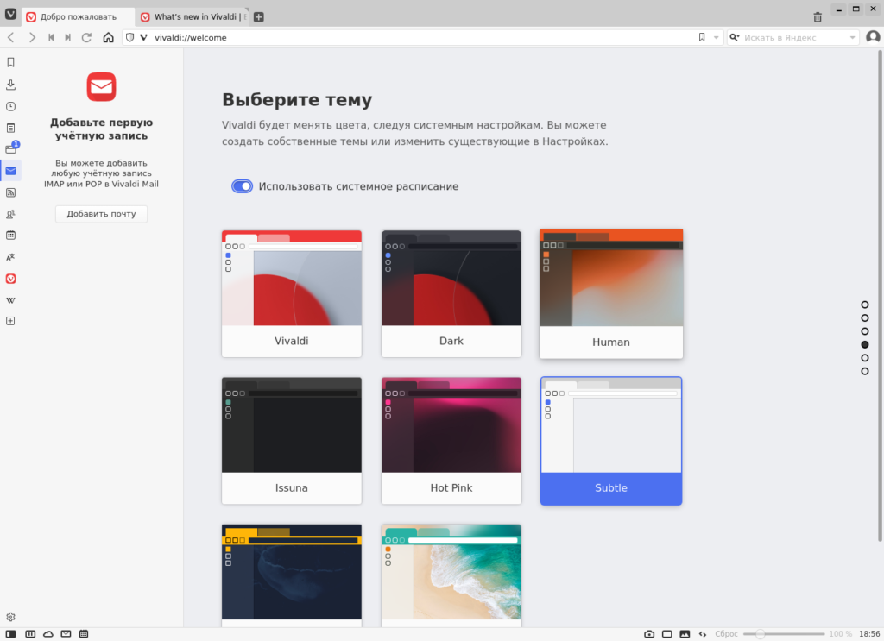Open the Downloads panel

click(10, 85)
